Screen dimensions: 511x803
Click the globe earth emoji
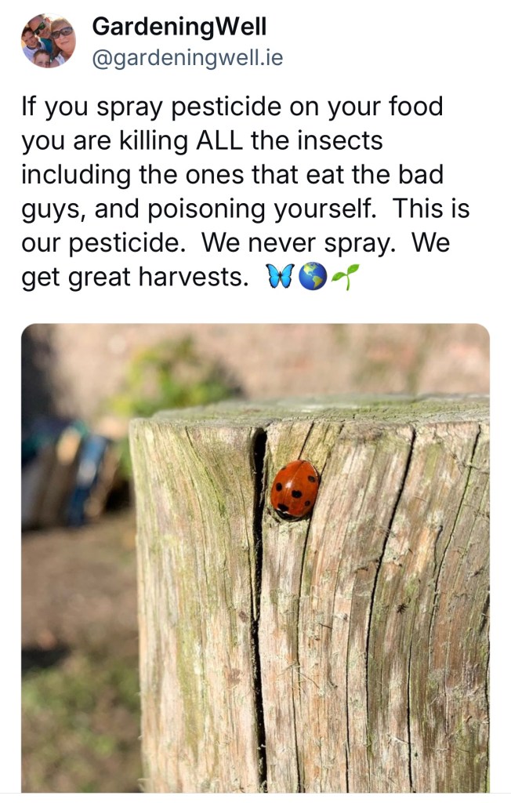coord(313,277)
